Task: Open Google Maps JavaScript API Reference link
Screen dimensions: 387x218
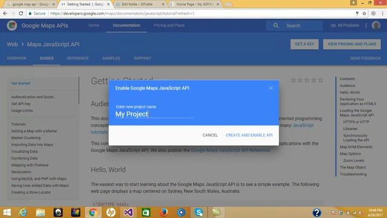Action: tap(230, 150)
